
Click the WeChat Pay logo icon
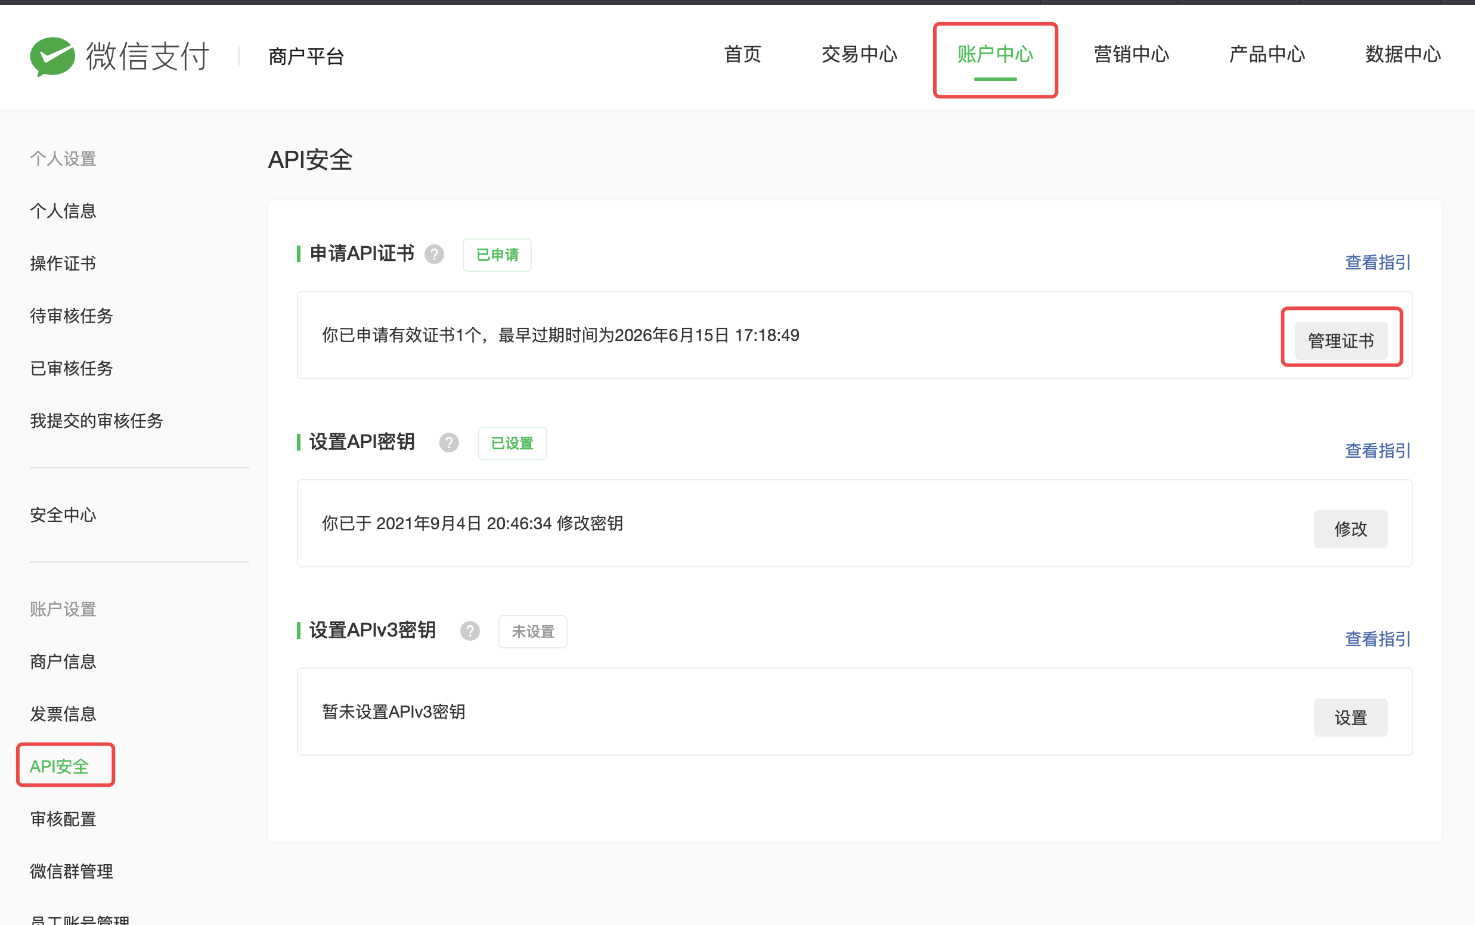(x=52, y=56)
